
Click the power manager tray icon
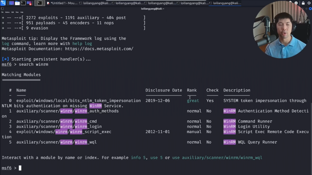(x=296, y=3)
